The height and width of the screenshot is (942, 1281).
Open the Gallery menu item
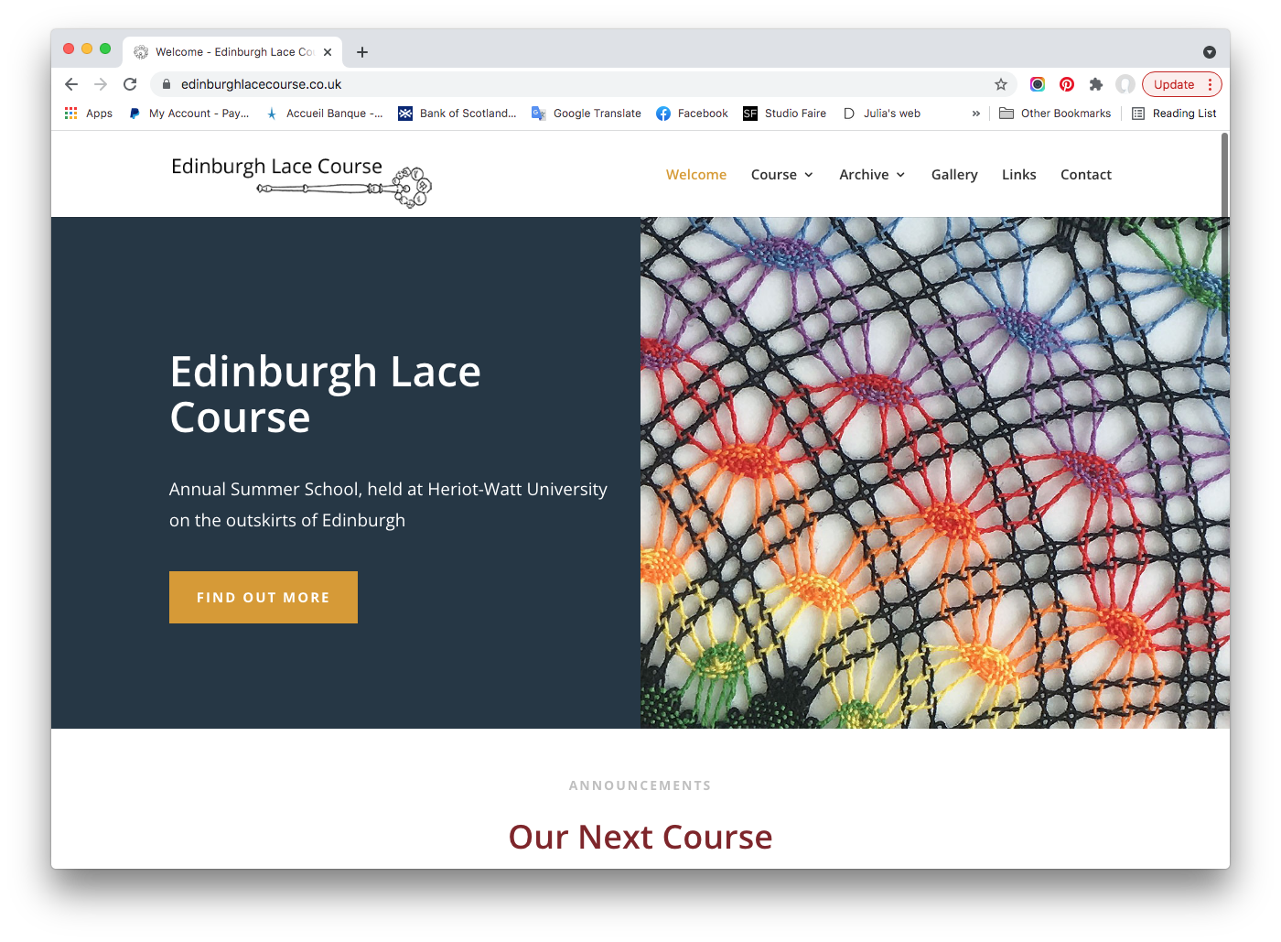pos(954,175)
